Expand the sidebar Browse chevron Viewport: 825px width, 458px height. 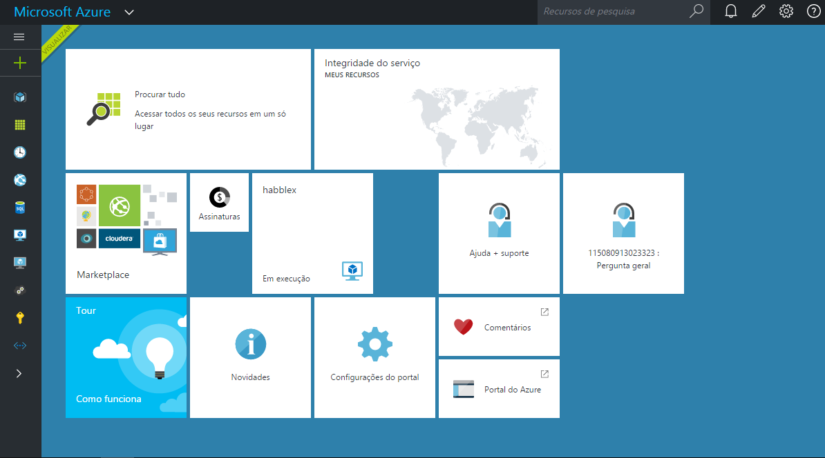pyautogui.click(x=19, y=373)
